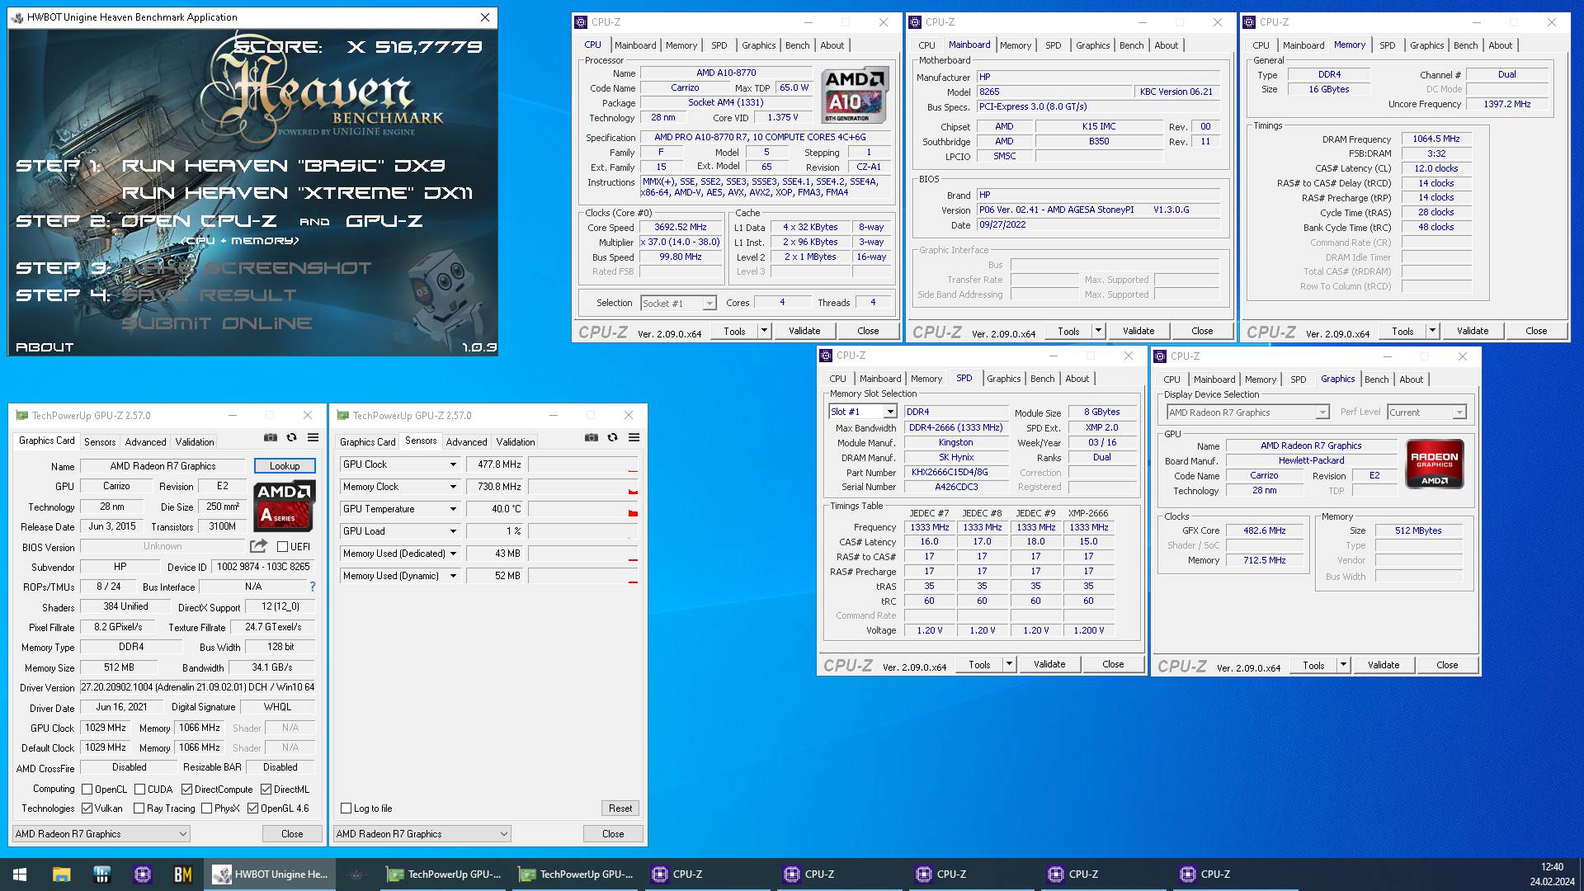The width and height of the screenshot is (1584, 891).
Task: Click the purple chip taskbar icon beside BM
Action: pyautogui.click(x=142, y=874)
